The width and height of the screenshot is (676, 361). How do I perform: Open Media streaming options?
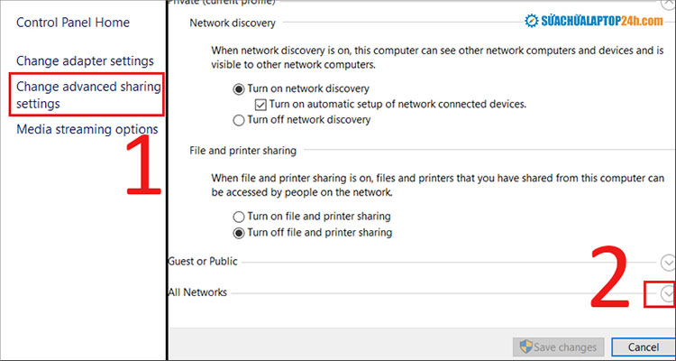[x=87, y=129]
